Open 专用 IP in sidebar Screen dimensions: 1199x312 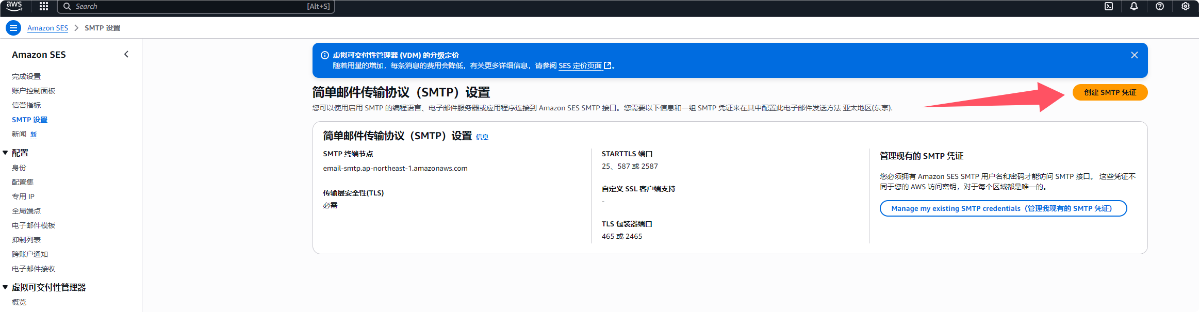[23, 196]
